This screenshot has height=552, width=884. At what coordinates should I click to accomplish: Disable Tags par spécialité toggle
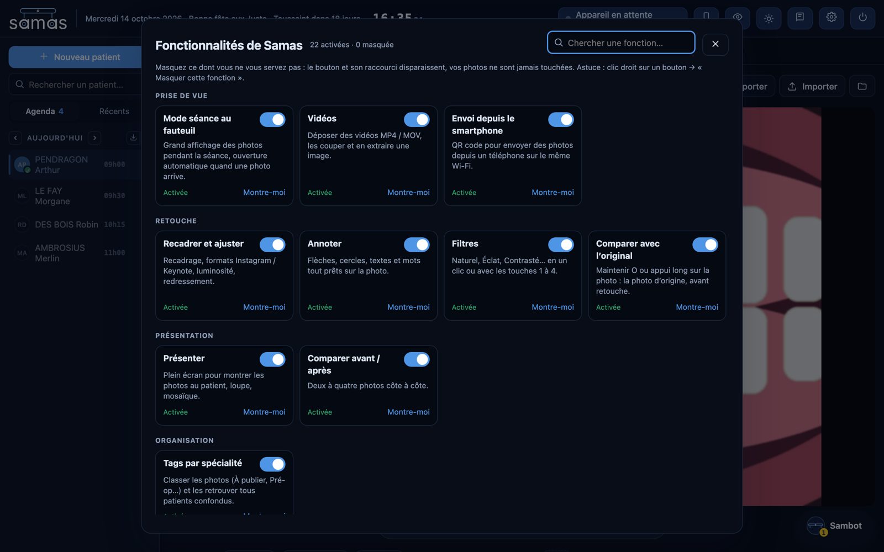pos(272,464)
